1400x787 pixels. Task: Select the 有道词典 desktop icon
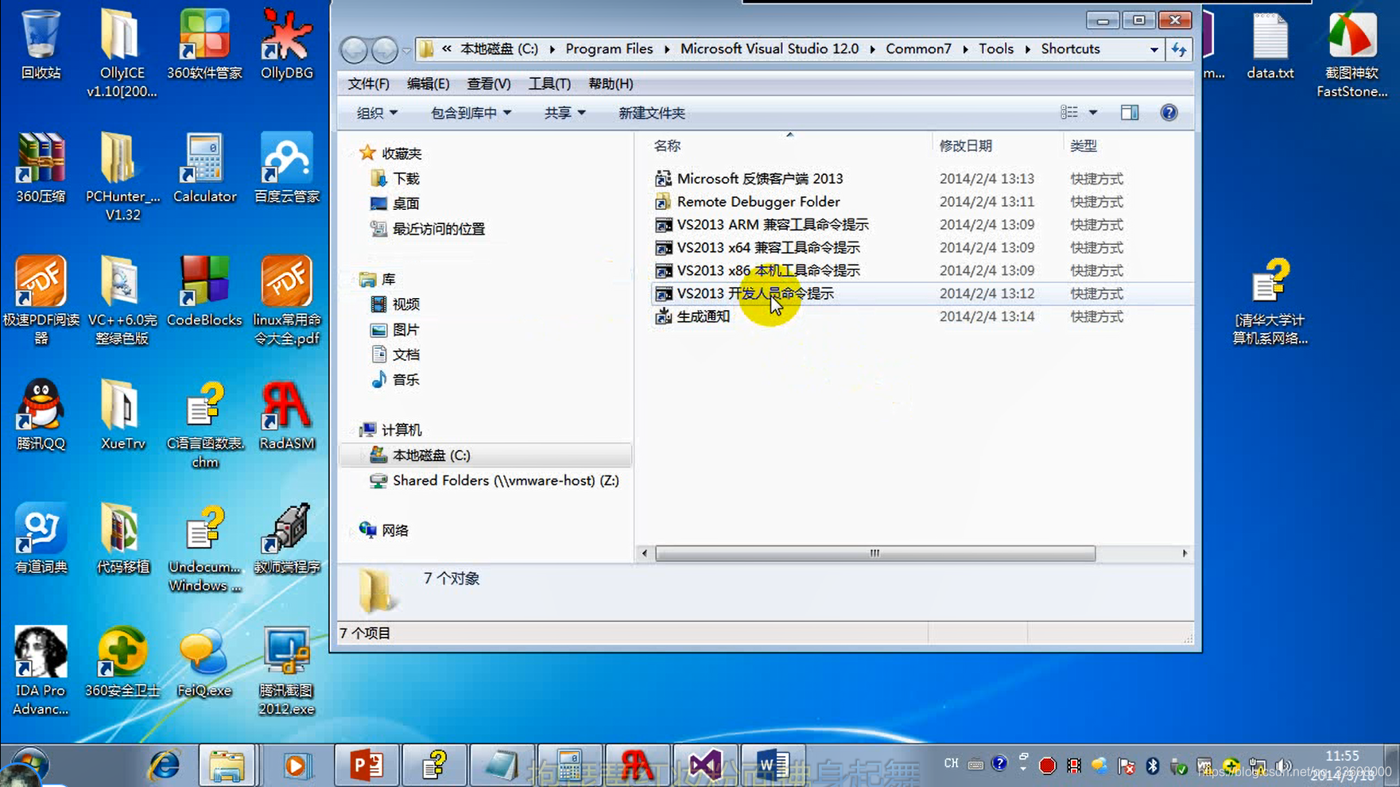tap(41, 538)
